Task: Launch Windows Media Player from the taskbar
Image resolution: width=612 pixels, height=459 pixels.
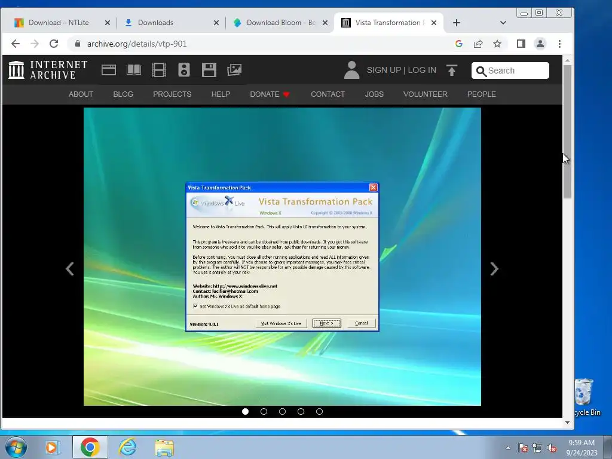Action: 52,447
